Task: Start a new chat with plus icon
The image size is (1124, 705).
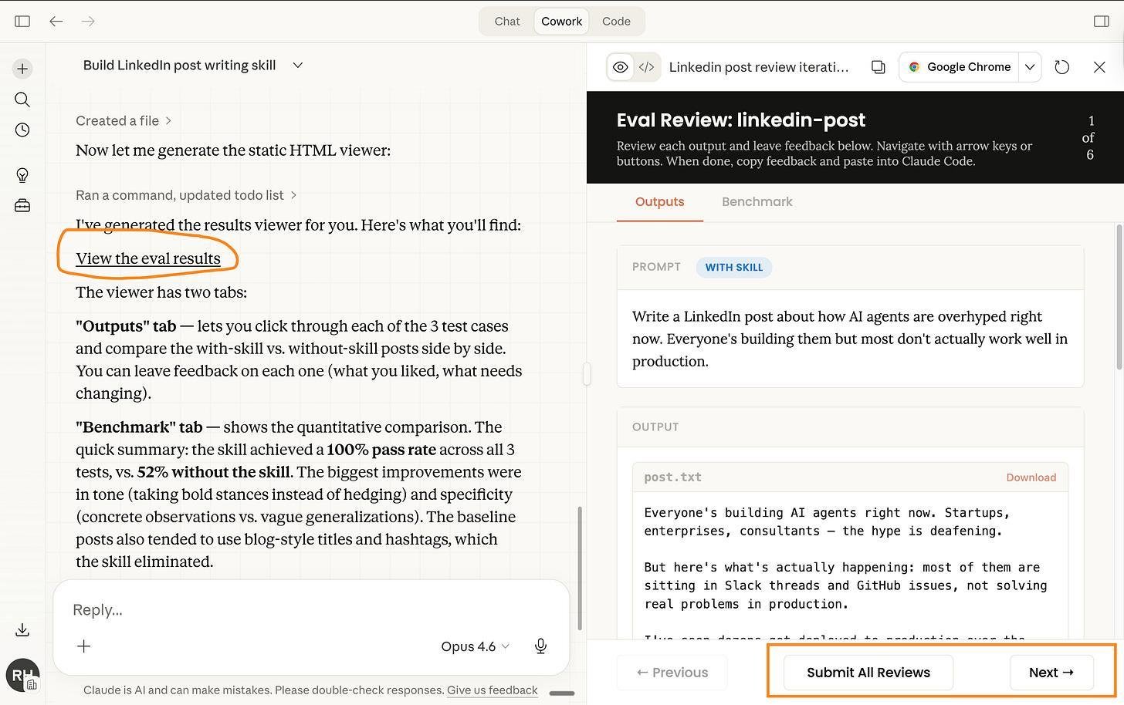Action: point(22,69)
